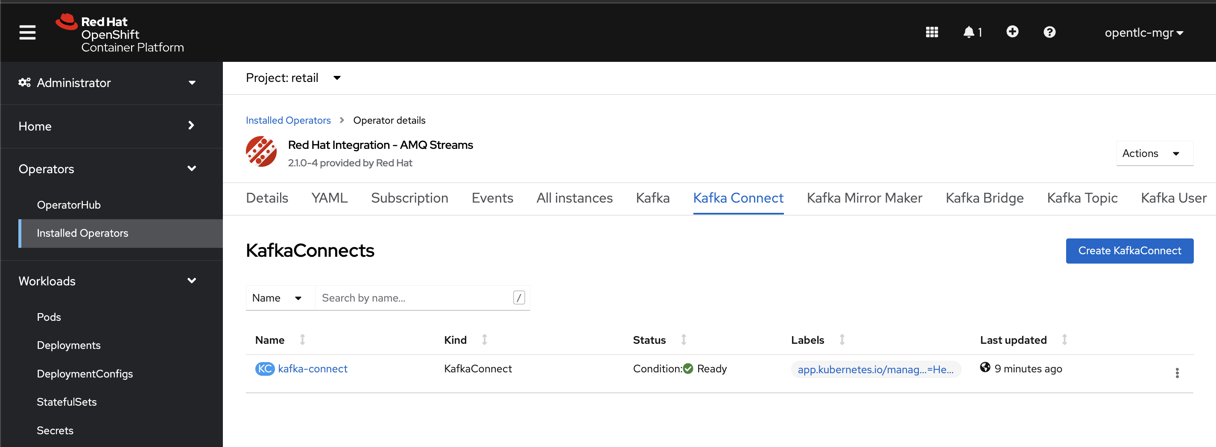Click the Operator details breadcrumb text
1216x447 pixels.
pyautogui.click(x=389, y=120)
